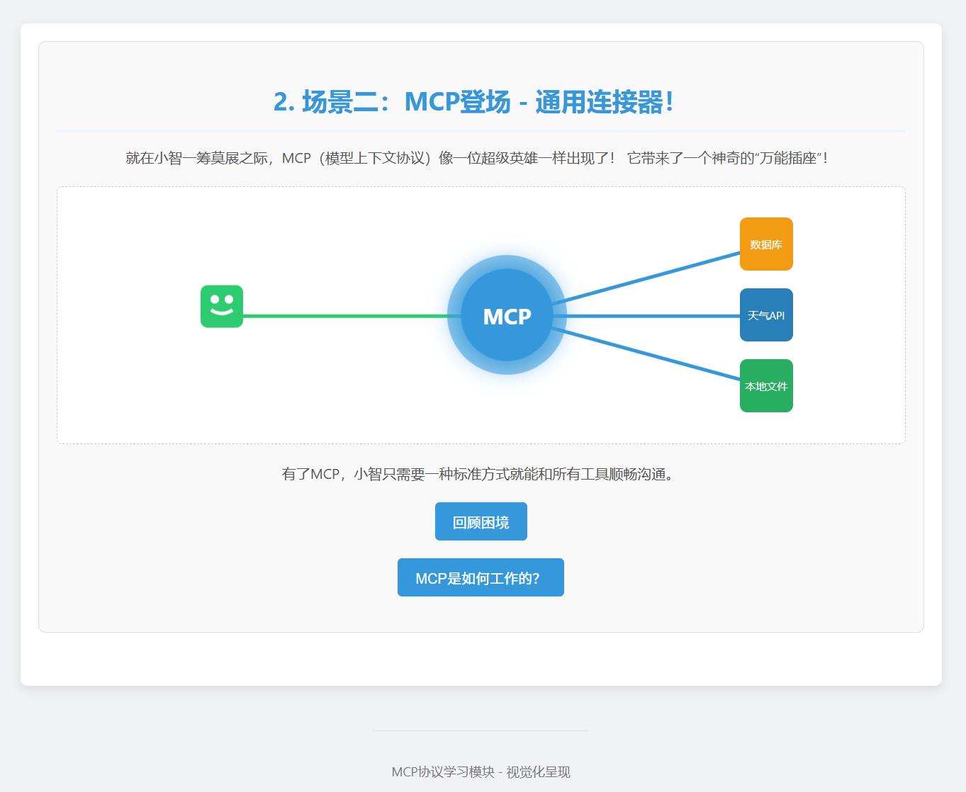Click the caption below the diagram

tap(481, 475)
